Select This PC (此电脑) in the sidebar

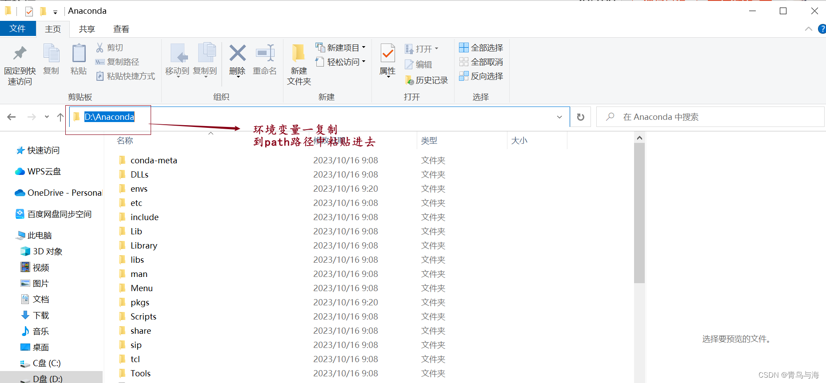pyautogui.click(x=35, y=235)
